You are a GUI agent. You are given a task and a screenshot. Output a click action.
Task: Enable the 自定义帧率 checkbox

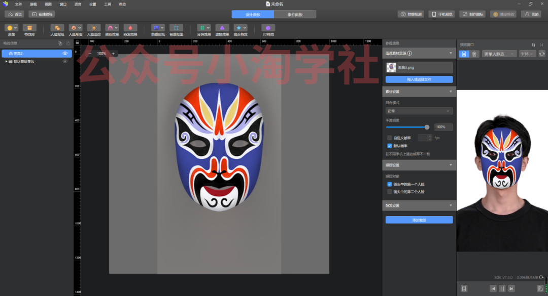click(389, 138)
